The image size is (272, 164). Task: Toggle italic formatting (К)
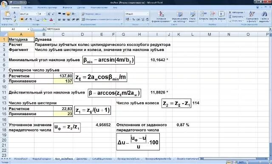coord(26,20)
